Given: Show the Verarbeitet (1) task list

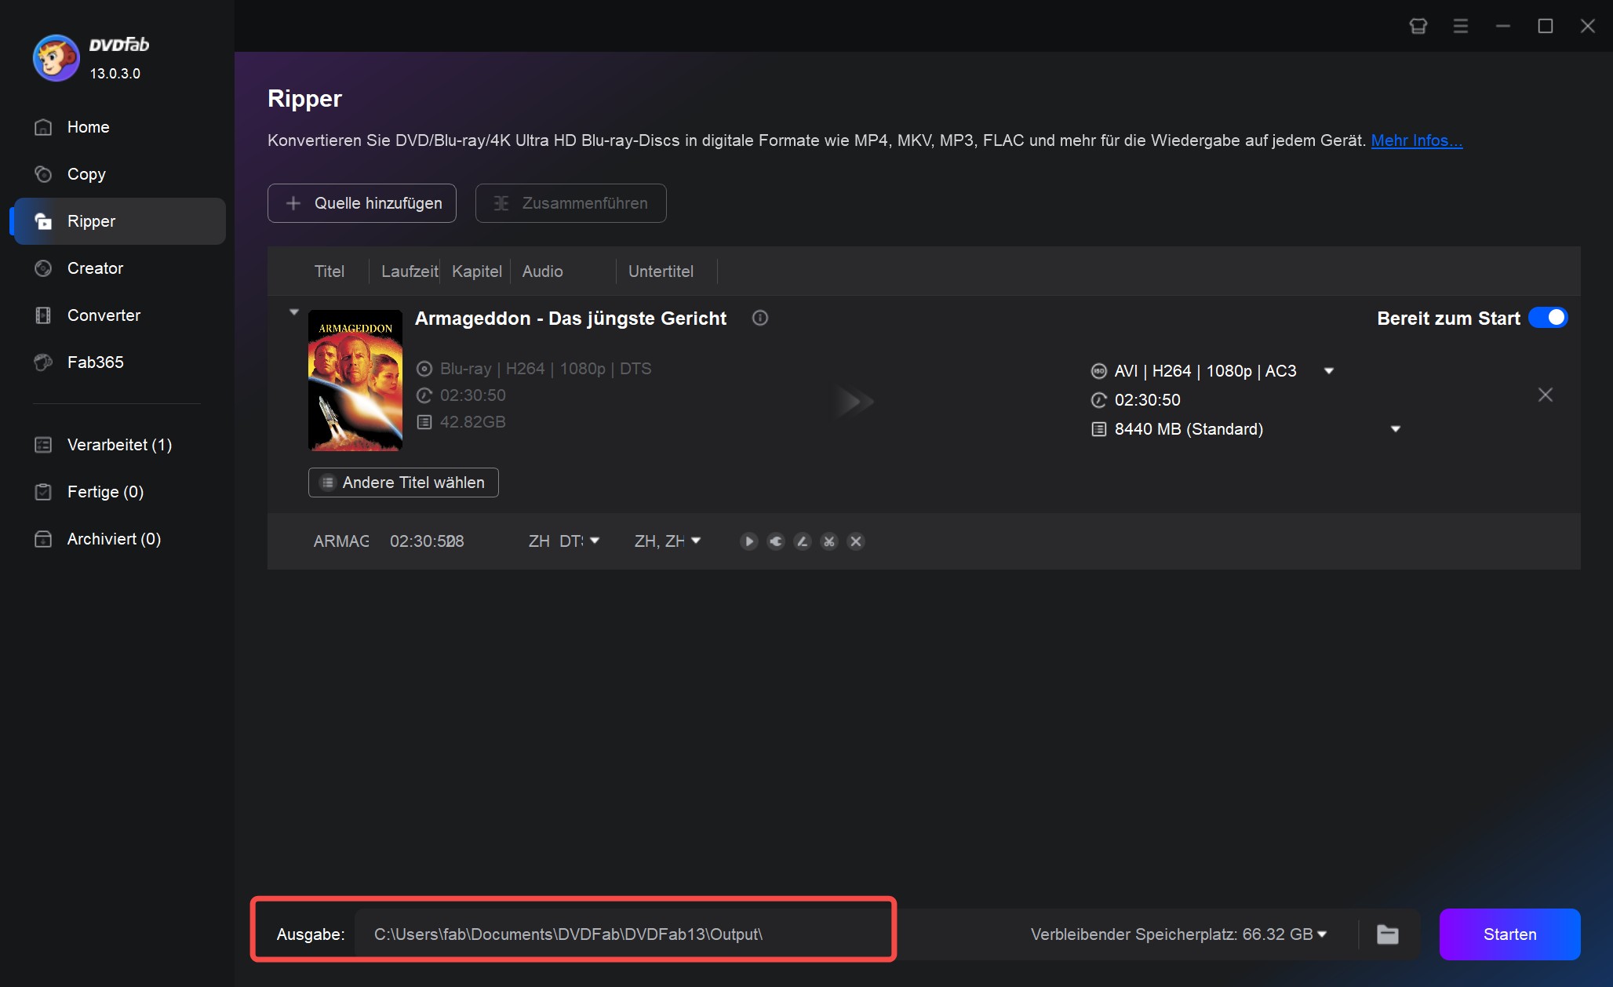Looking at the screenshot, I should [x=118, y=445].
